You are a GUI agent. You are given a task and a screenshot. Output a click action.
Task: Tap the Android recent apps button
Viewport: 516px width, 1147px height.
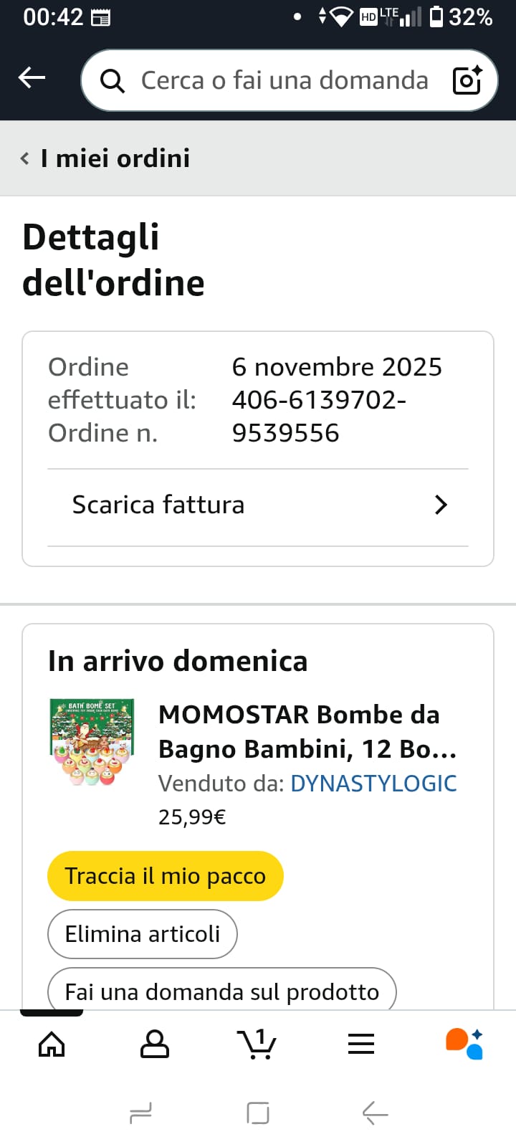pos(140,1113)
